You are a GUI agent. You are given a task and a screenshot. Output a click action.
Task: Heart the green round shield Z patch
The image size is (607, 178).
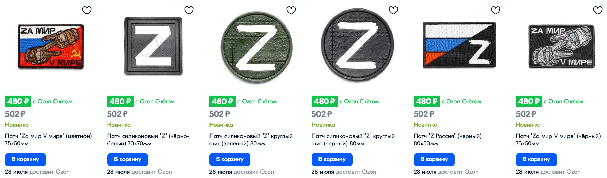tap(291, 10)
